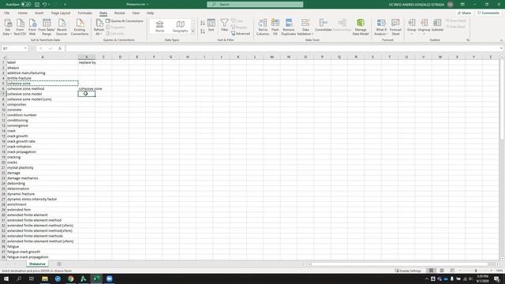Expand the formula bar
Viewport: 505px width, 284px height.
click(501, 48)
